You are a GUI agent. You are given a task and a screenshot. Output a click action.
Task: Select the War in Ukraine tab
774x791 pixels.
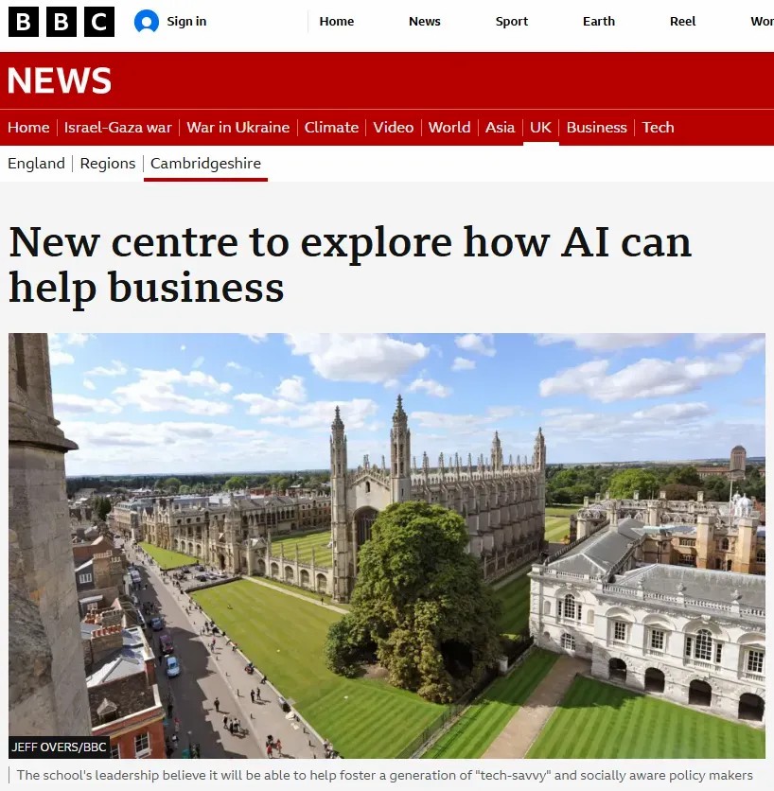click(x=238, y=127)
